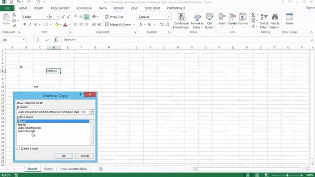Open the font size dropdown
Image resolution: width=315 pixels, height=177 pixels.
58,17
